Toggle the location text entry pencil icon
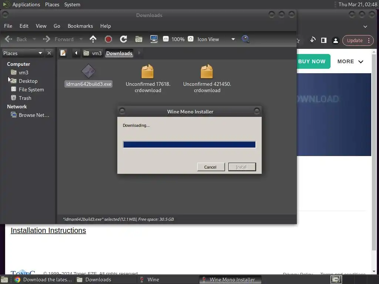The image size is (379, 284). click(63, 53)
